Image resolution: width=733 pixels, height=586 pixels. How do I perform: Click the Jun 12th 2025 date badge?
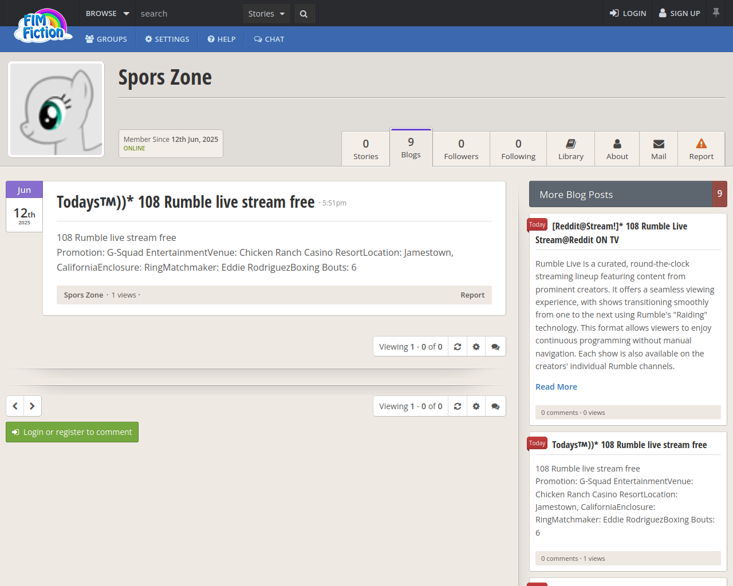click(x=24, y=207)
